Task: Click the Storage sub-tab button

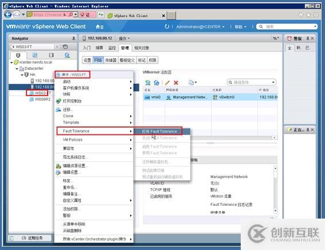Action: pos(111,60)
